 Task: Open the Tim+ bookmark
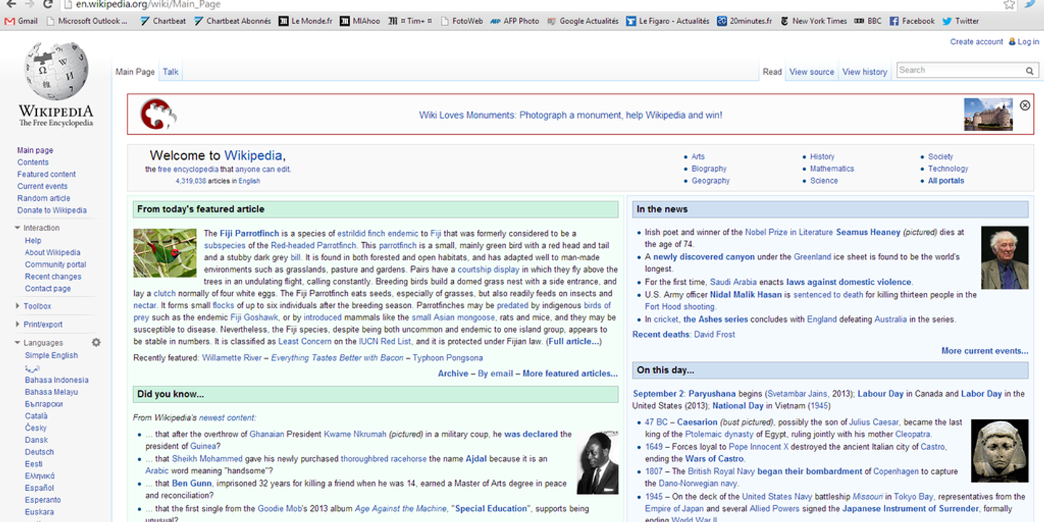point(410,21)
